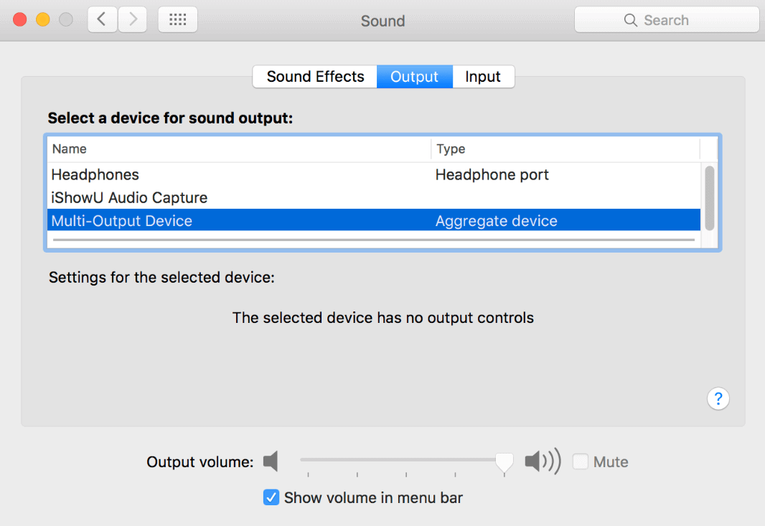Select the Output tab

coord(414,77)
